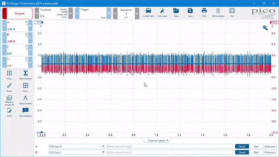Print the capture using the Print icon
Image resolution: width=279 pixels, height=157 pixels.
204,13
